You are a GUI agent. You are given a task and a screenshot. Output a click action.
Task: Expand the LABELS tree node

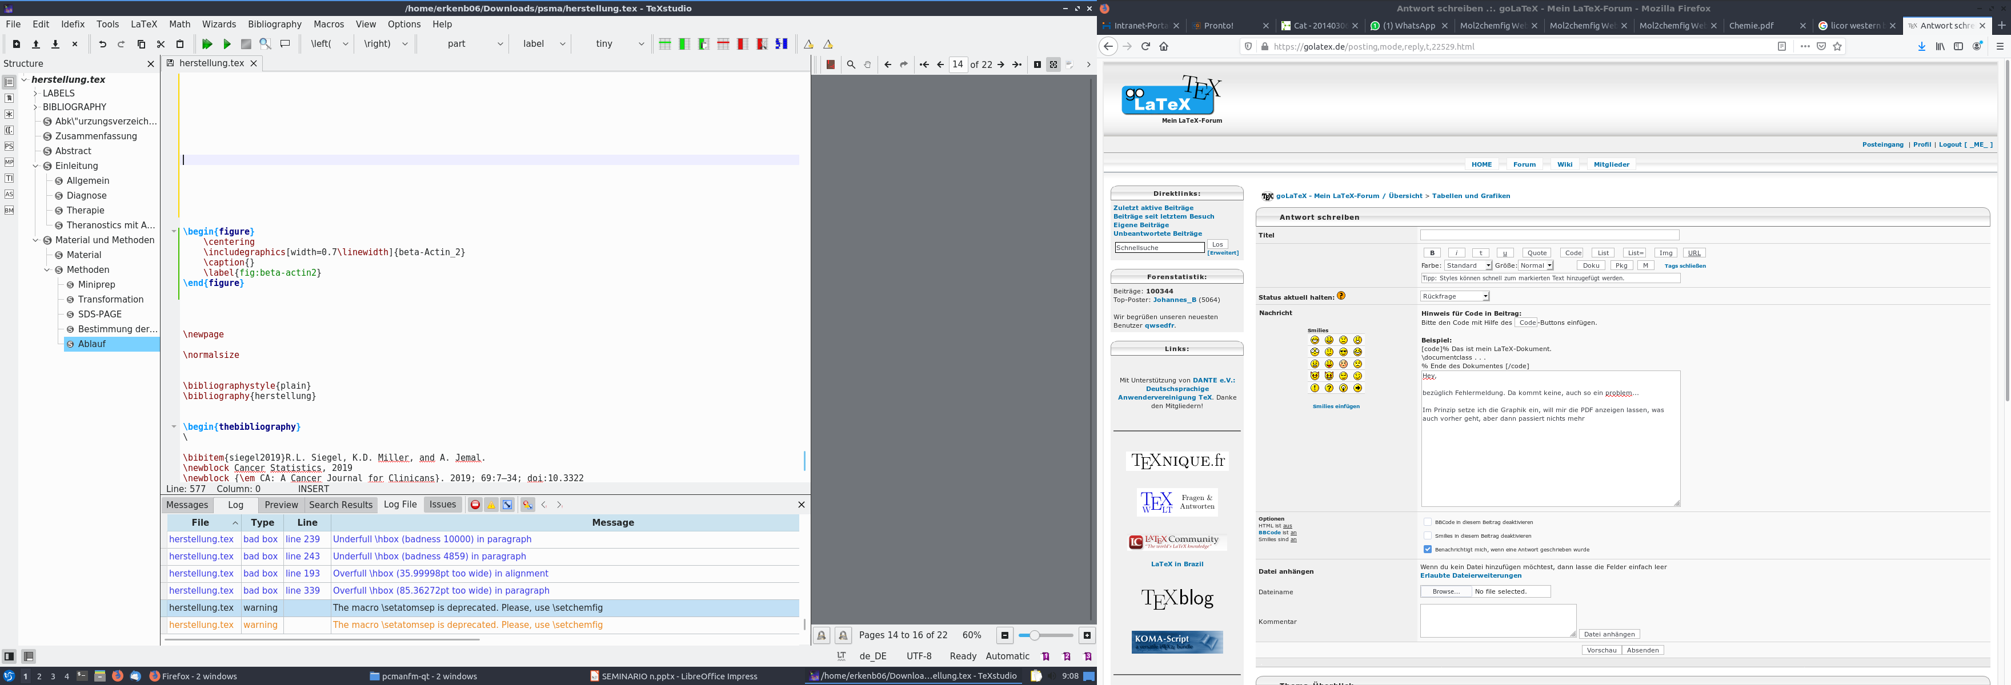35,94
